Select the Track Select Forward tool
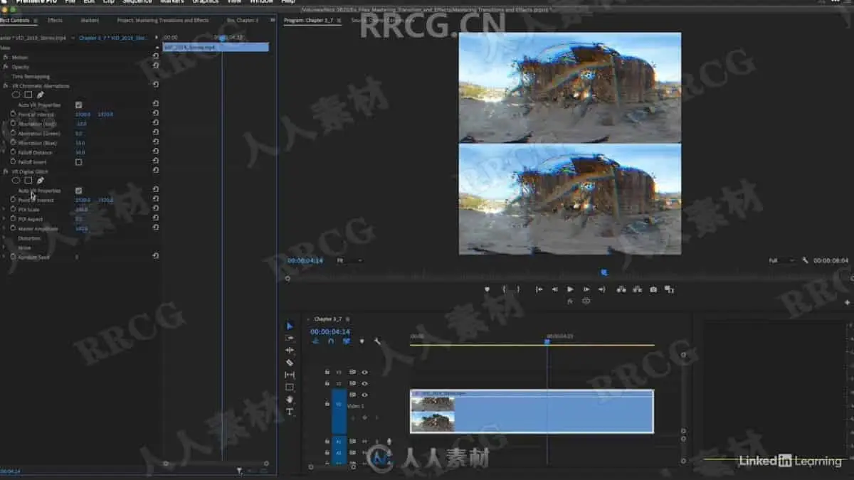The height and width of the screenshot is (480, 854). coord(290,338)
